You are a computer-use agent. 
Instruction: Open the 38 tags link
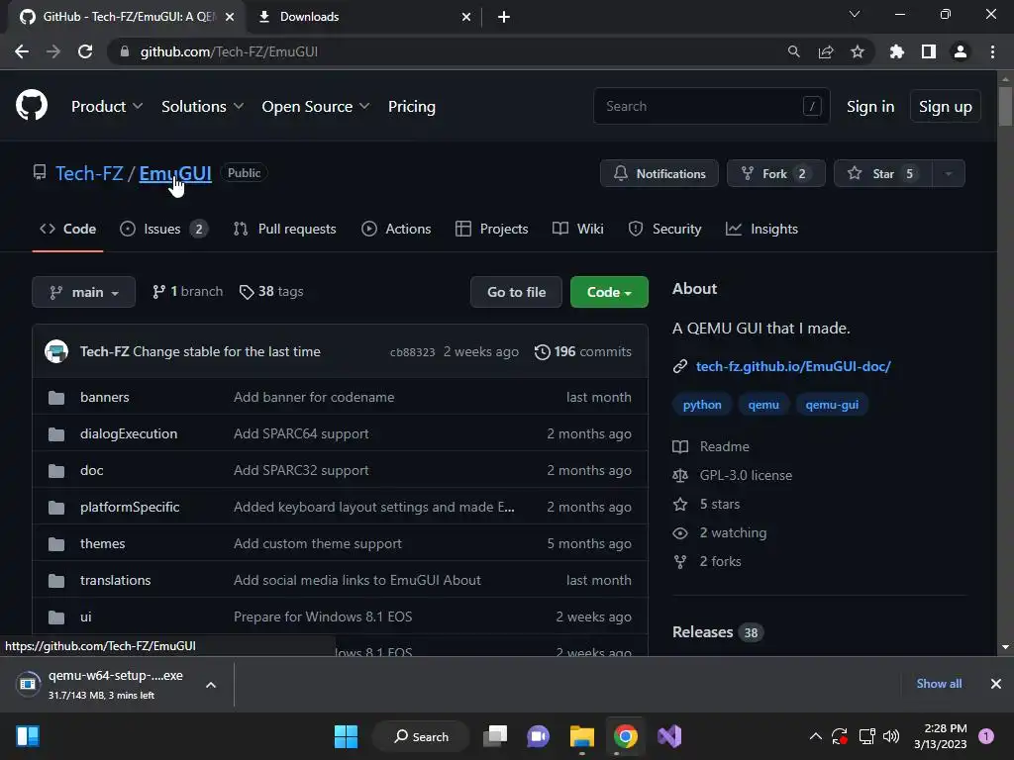coord(271,292)
